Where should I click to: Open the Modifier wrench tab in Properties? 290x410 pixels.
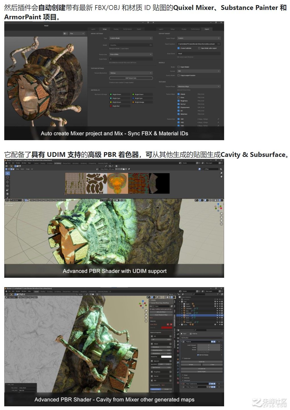pos(178,362)
